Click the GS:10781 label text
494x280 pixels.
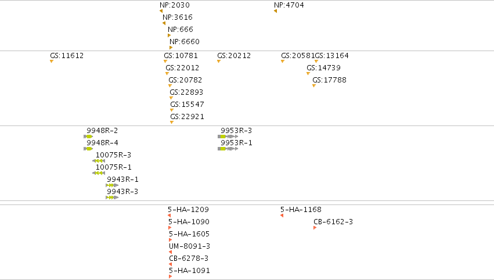click(x=181, y=56)
